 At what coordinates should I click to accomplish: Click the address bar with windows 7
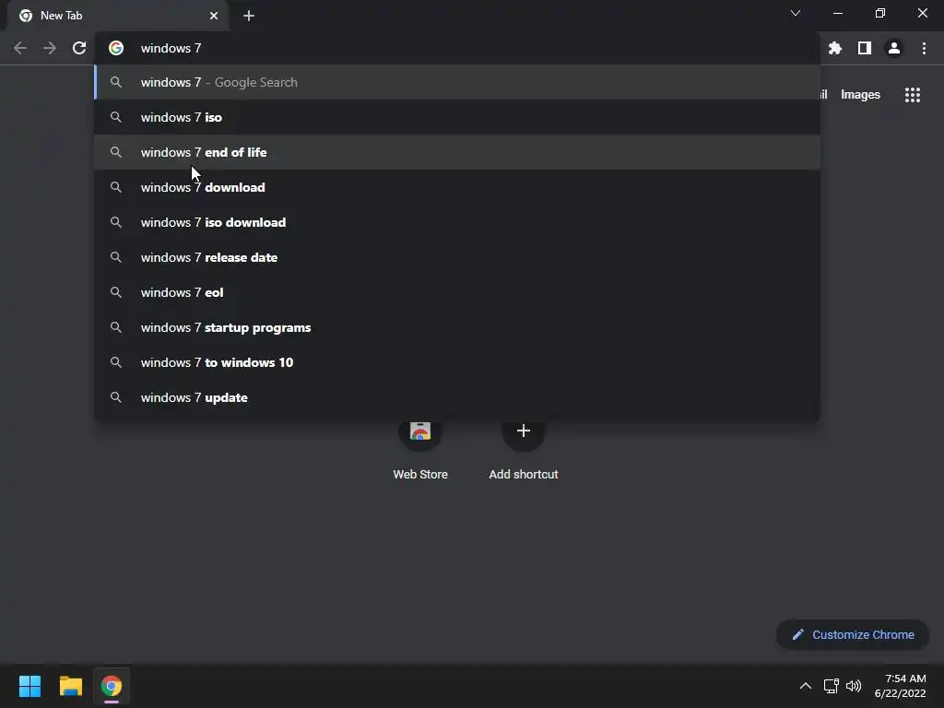click(461, 48)
